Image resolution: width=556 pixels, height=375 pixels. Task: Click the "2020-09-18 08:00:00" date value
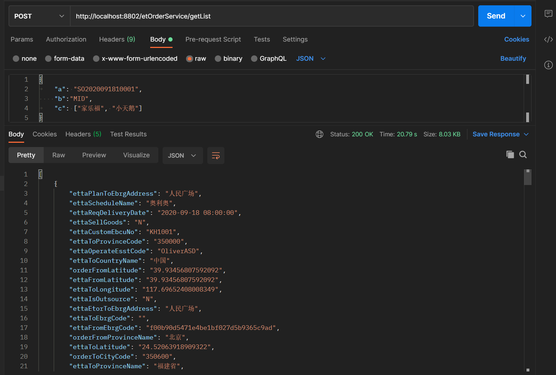pos(197,213)
